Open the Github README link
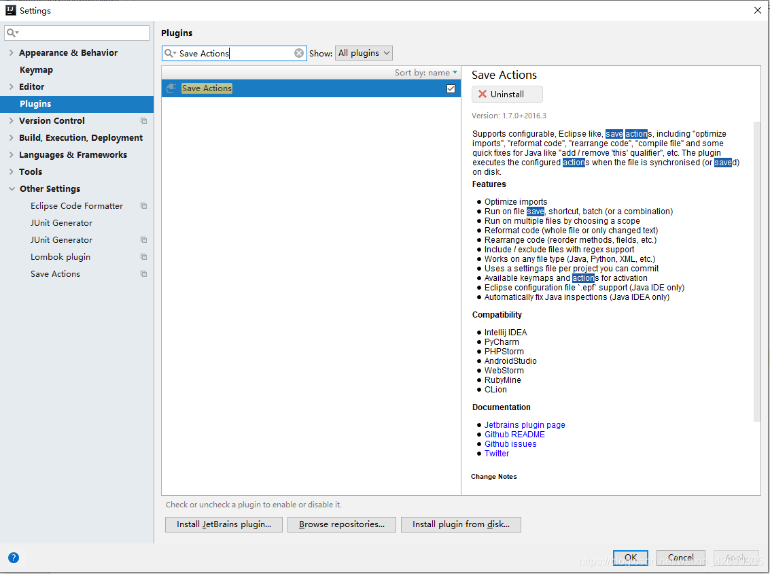This screenshot has height=574, width=770. point(514,435)
